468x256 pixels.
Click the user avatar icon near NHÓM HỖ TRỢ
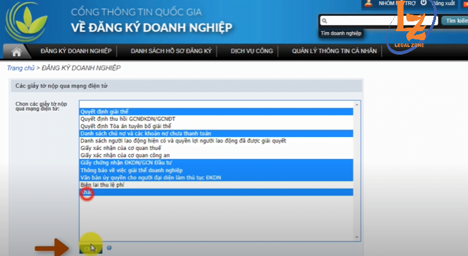(x=369, y=3)
